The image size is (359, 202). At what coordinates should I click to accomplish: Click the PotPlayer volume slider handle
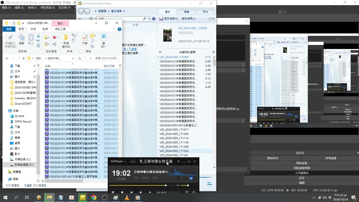(188, 185)
